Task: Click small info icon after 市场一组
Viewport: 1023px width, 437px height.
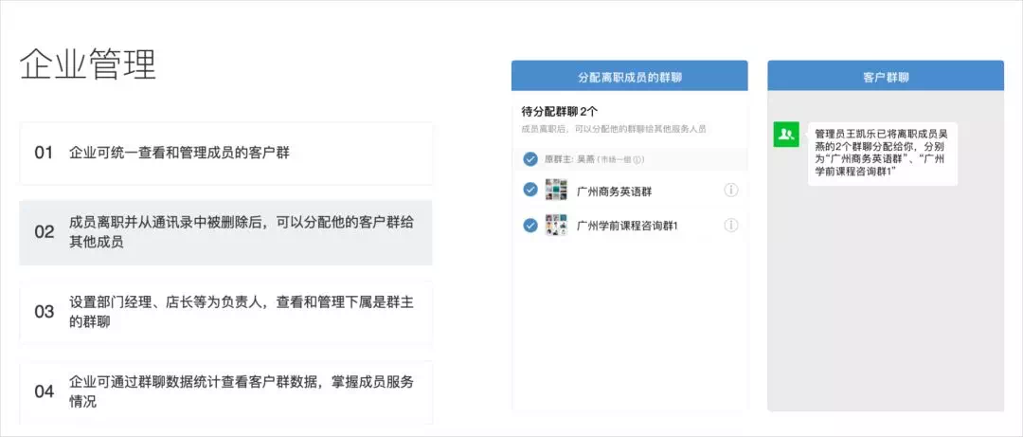Action: (x=637, y=159)
